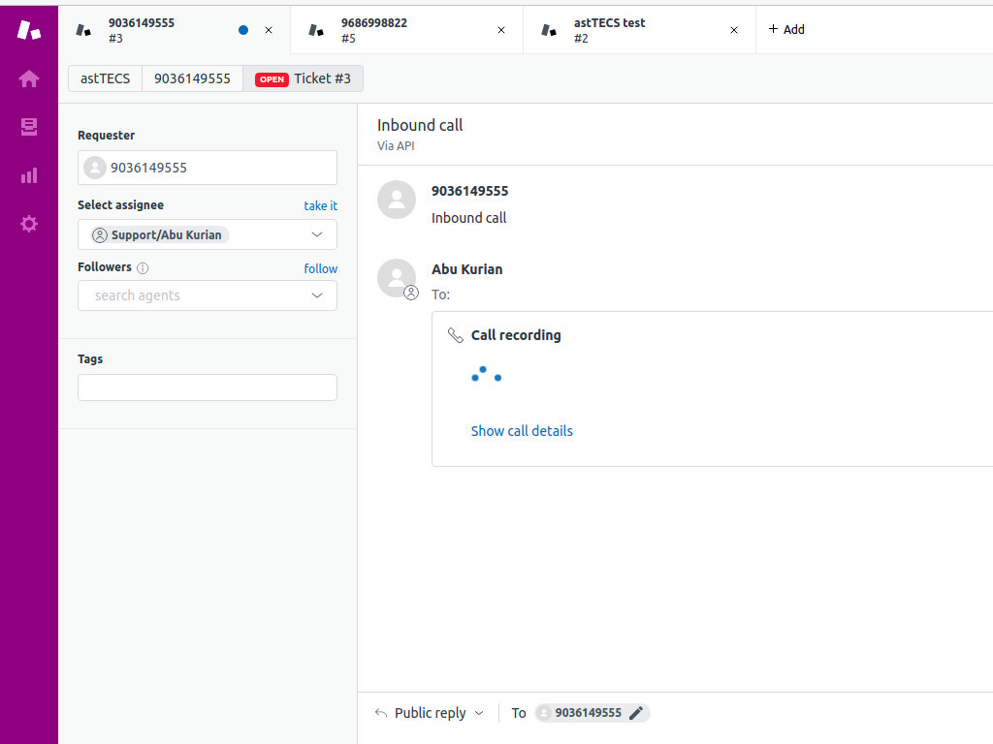Click the Zendesk logo at top left

[29, 29]
